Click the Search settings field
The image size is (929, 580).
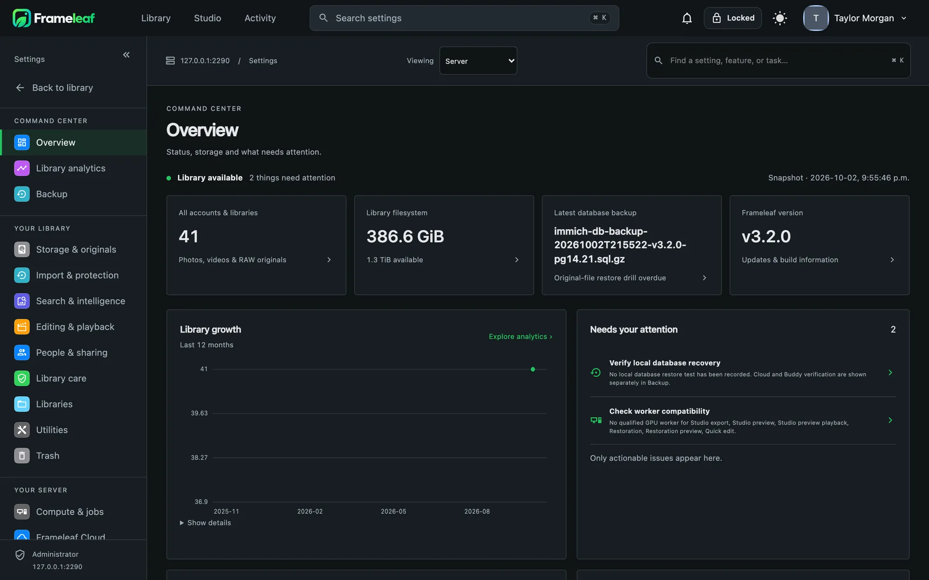464,18
